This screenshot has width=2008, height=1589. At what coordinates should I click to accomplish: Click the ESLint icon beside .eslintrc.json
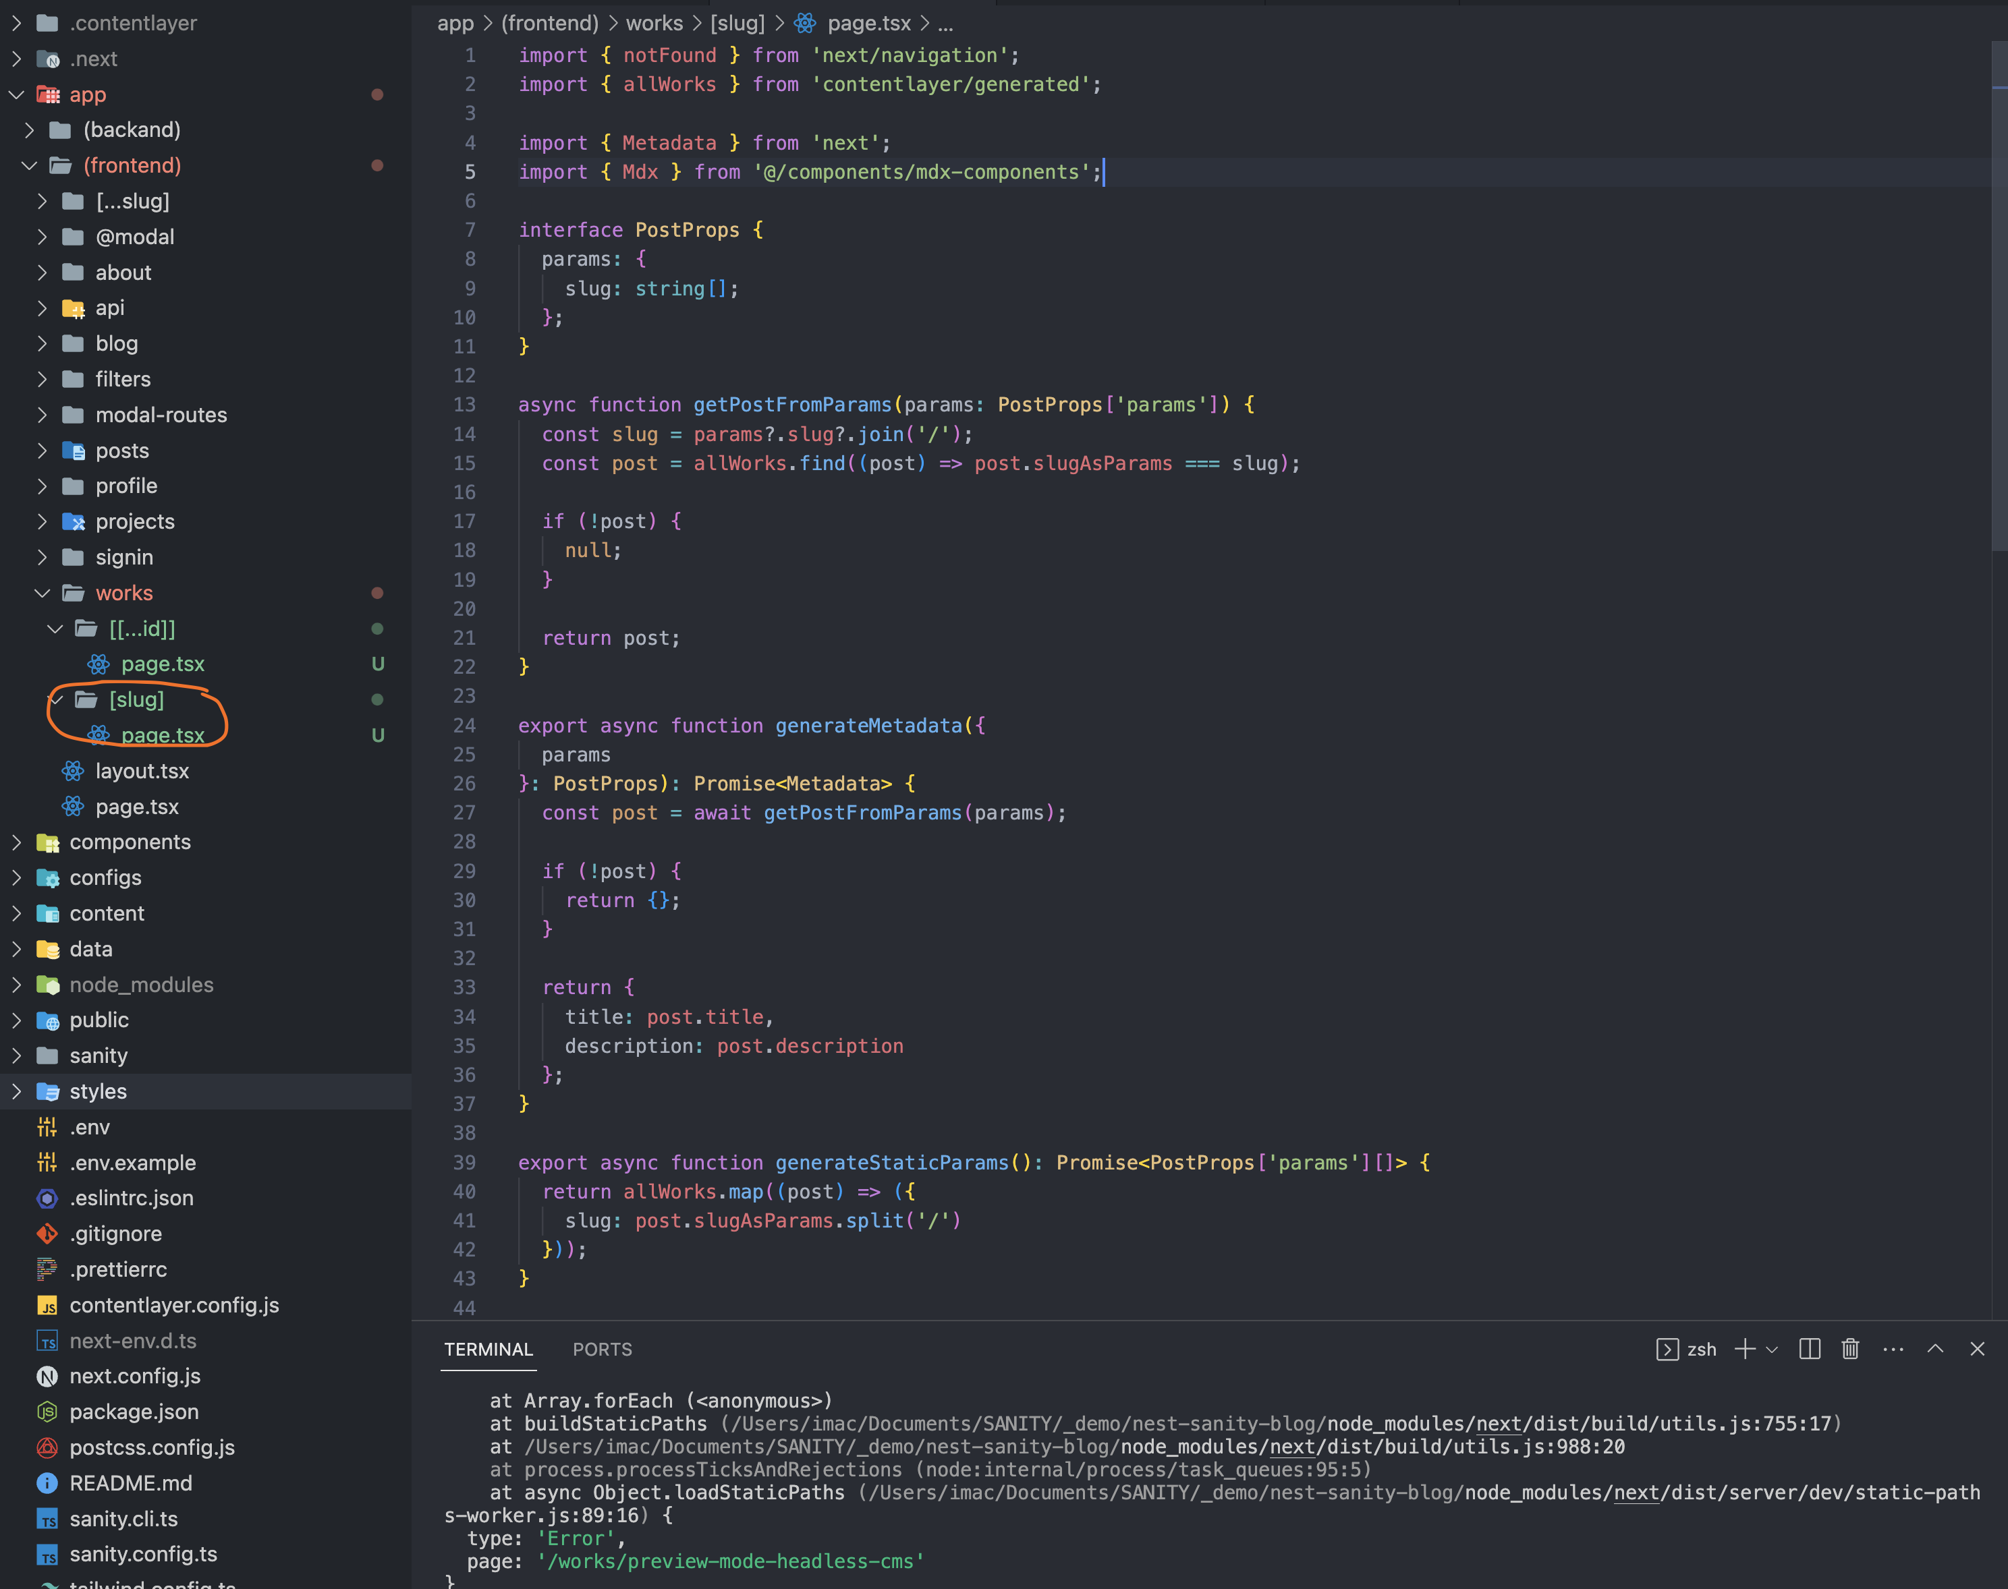click(x=47, y=1198)
